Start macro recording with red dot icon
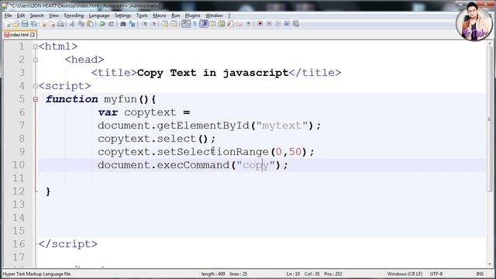The height and width of the screenshot is (279, 496). coord(260,24)
